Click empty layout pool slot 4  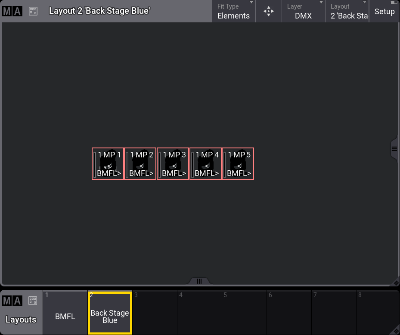199,312
